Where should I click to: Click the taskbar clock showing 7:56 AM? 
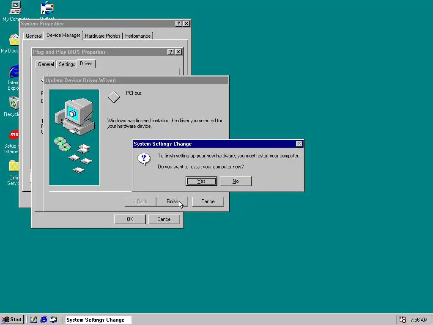419,320
